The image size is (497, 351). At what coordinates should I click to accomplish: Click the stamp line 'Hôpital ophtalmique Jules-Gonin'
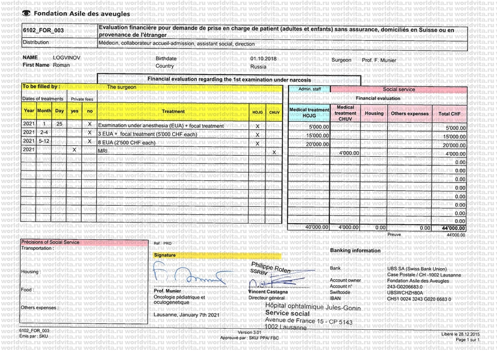pyautogui.click(x=313, y=306)
